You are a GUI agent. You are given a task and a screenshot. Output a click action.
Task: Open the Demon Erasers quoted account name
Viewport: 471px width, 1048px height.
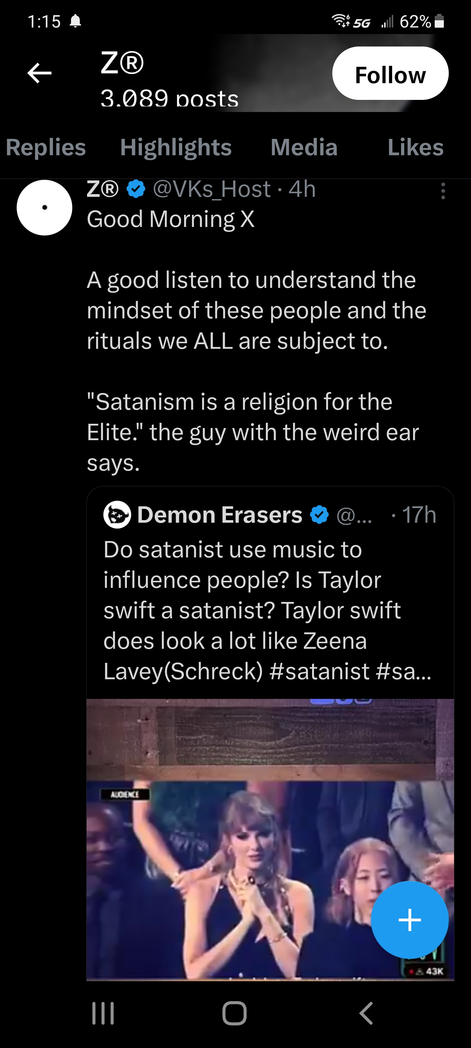coord(219,515)
